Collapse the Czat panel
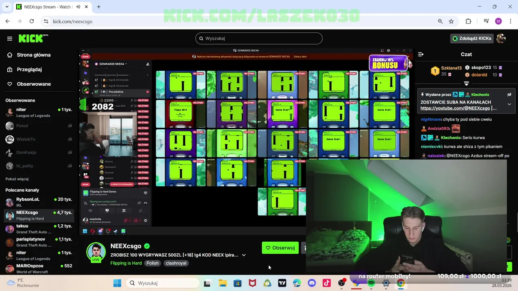This screenshot has width=518, height=291. point(421,54)
